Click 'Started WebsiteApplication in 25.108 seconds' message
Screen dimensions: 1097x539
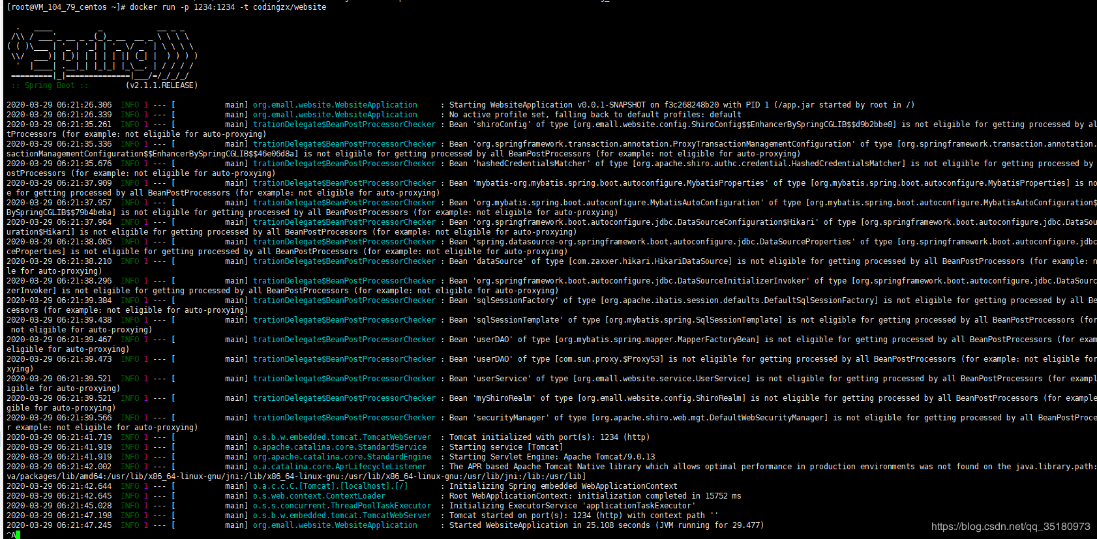click(607, 525)
